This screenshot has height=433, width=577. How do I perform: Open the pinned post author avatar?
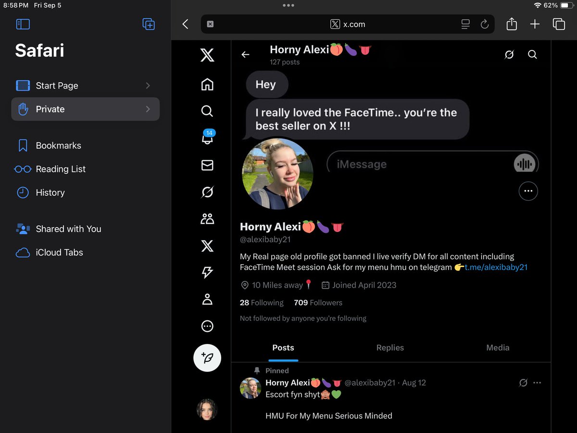[251, 388]
